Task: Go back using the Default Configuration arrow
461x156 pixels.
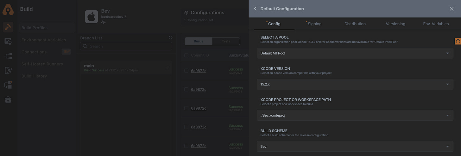Action: tap(255, 9)
